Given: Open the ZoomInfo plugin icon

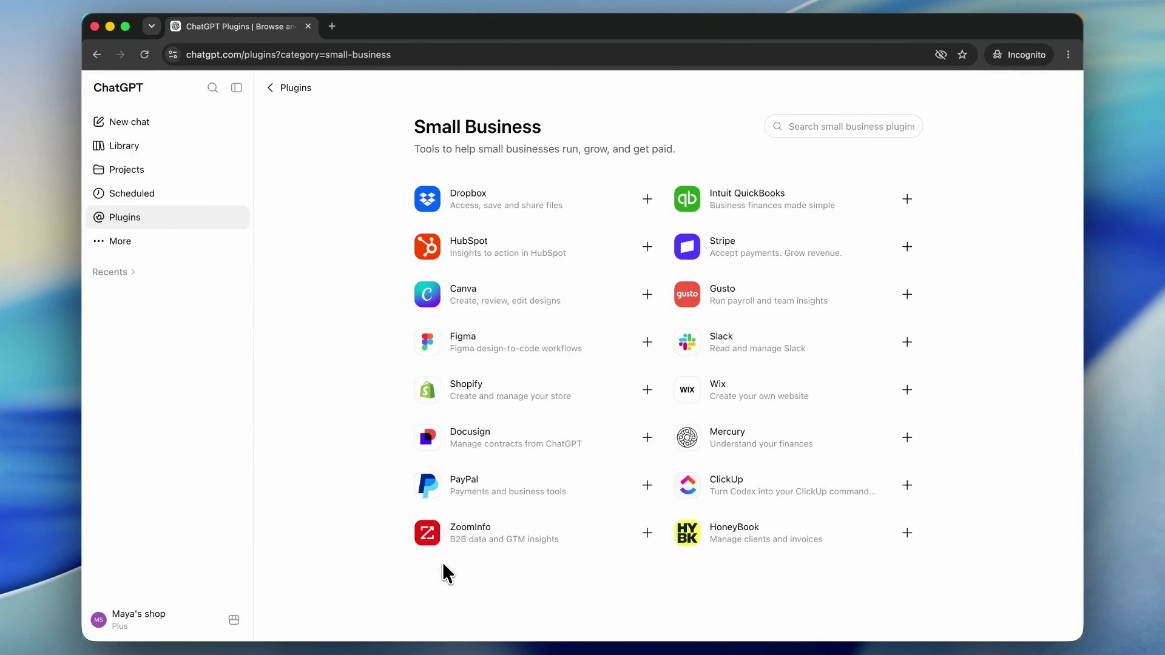Looking at the screenshot, I should pos(427,533).
